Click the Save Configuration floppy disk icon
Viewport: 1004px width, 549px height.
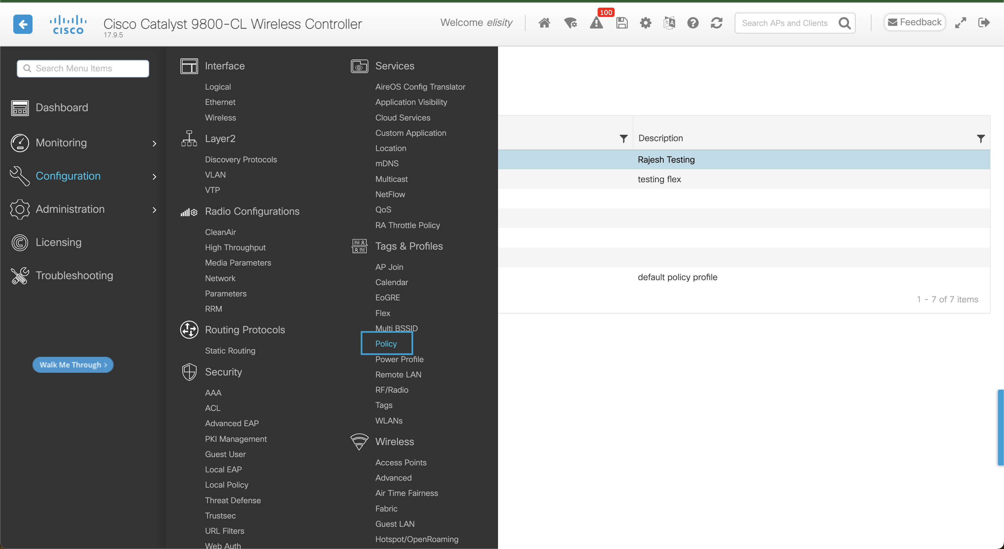622,23
